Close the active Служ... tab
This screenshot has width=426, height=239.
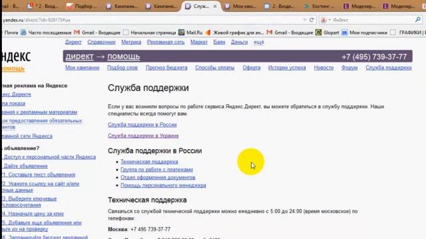tap(215, 6)
